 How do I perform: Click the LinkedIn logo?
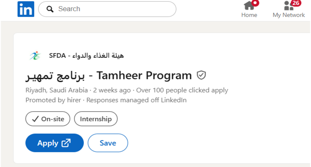pyautogui.click(x=26, y=9)
